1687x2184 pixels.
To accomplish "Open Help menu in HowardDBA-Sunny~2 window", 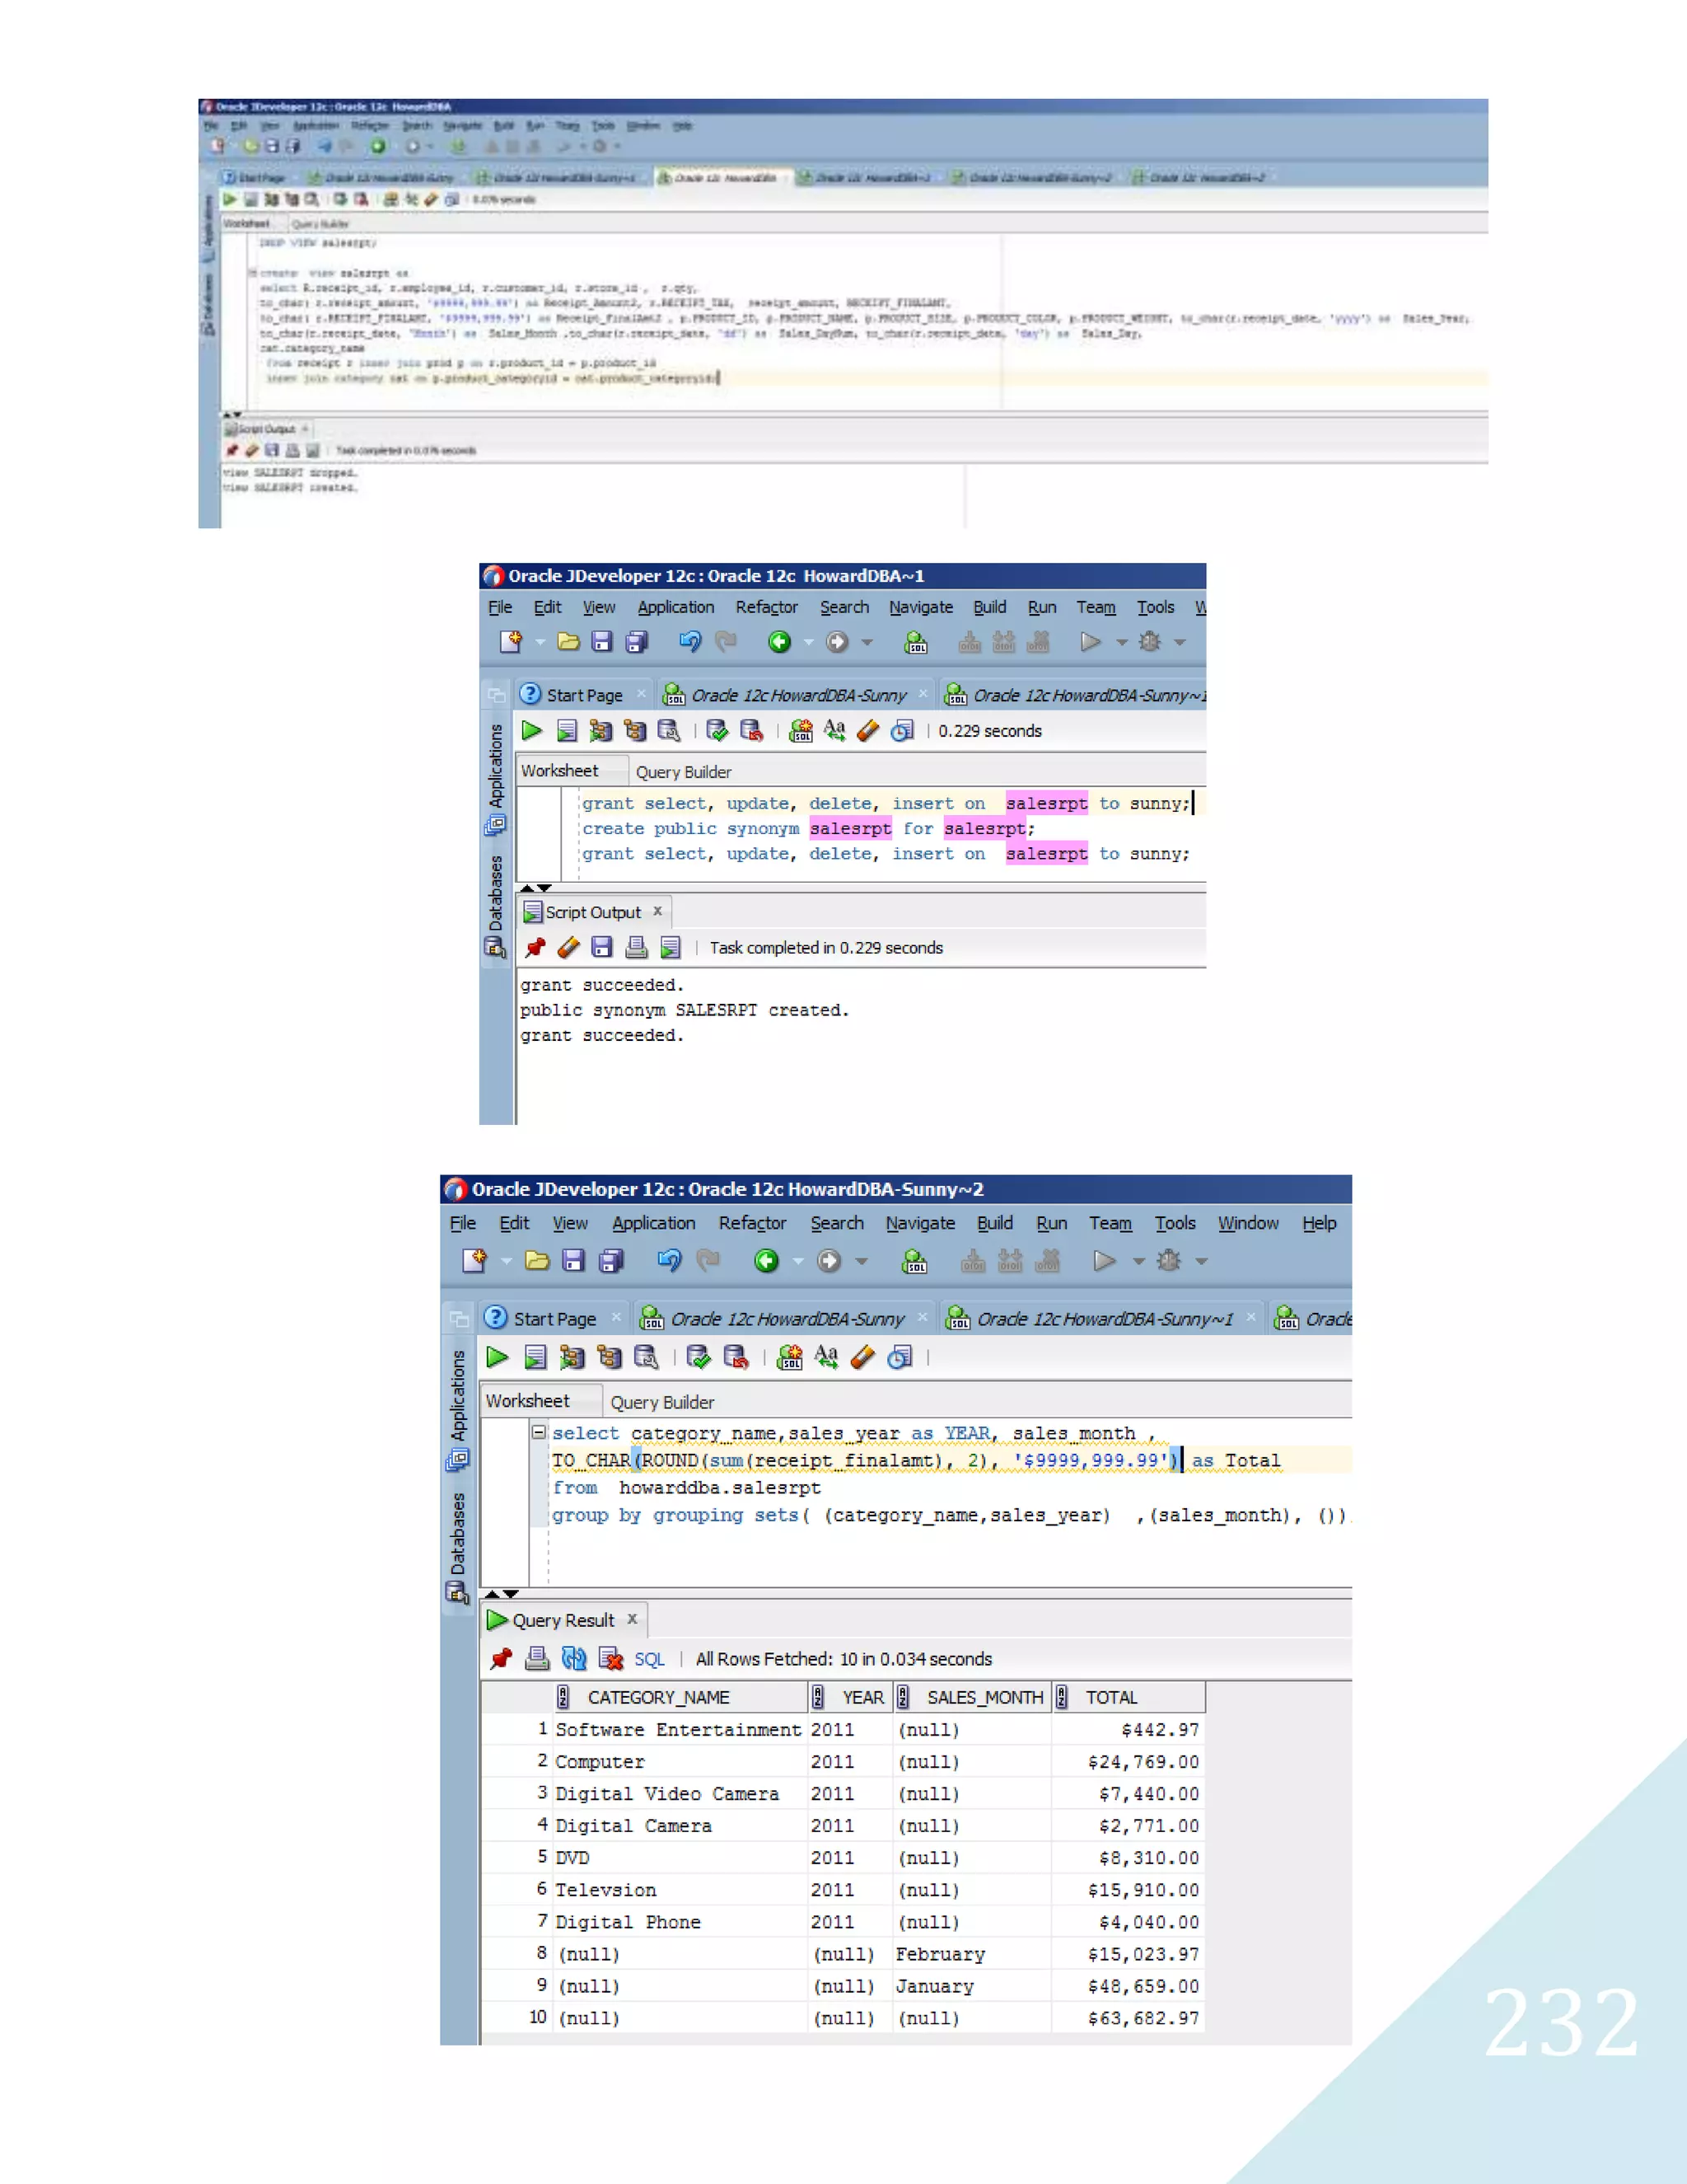I will (1318, 1223).
